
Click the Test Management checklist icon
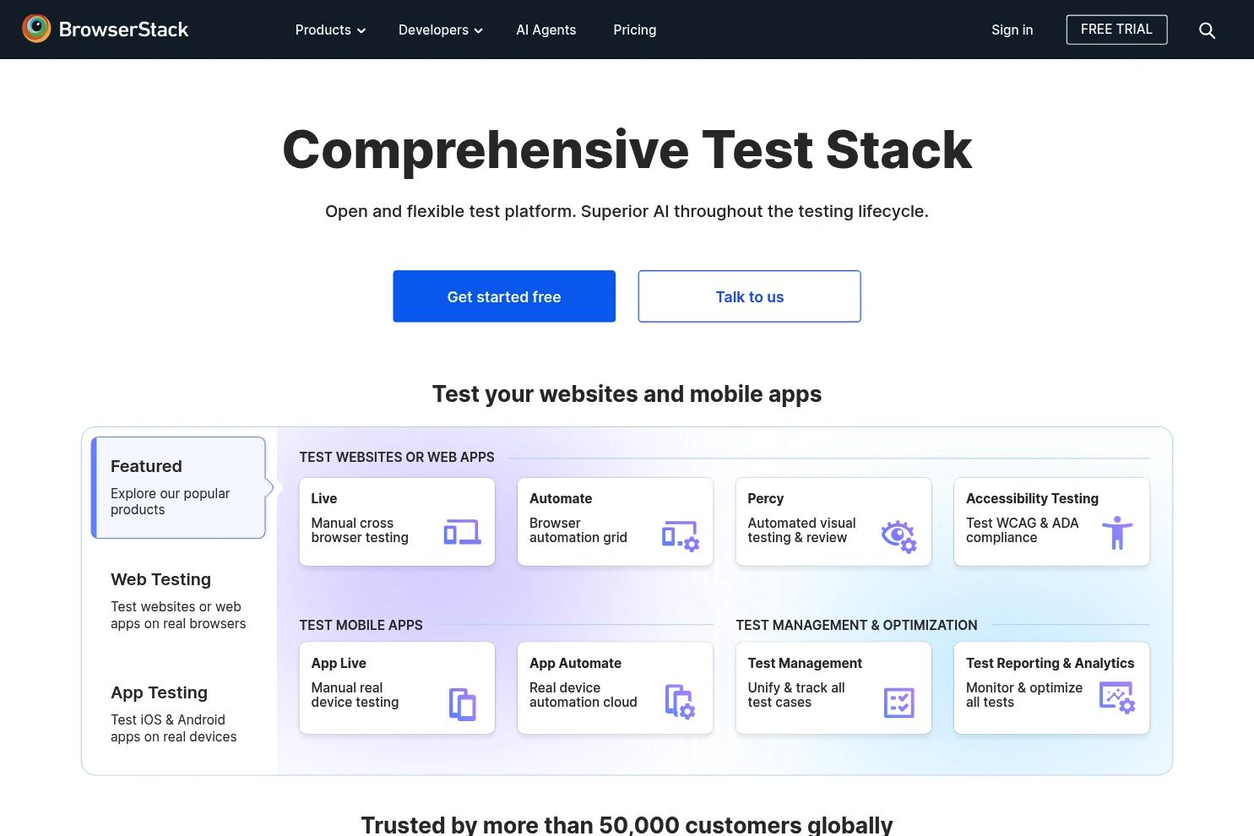pyautogui.click(x=898, y=703)
